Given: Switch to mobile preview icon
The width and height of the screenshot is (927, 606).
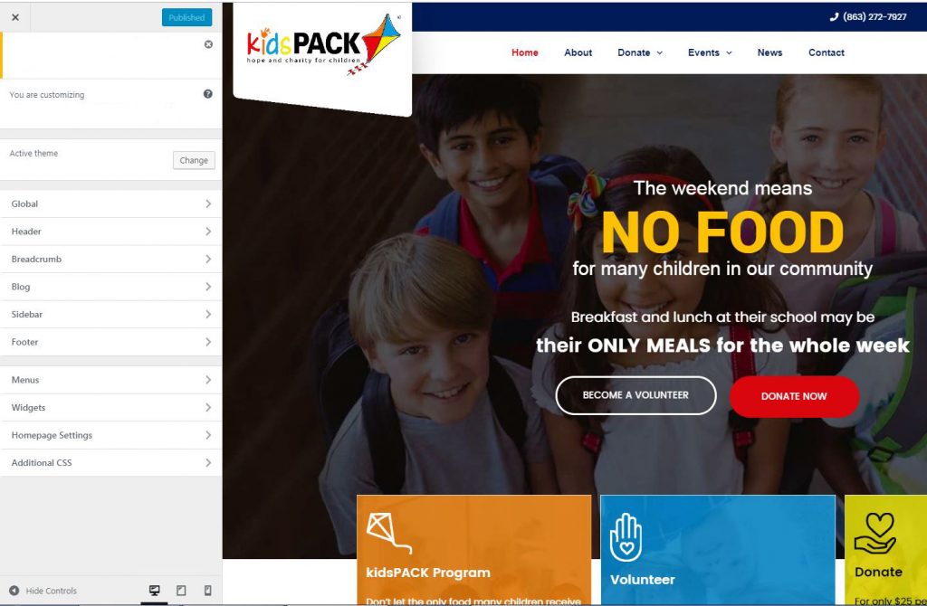Looking at the screenshot, I should pos(208,590).
